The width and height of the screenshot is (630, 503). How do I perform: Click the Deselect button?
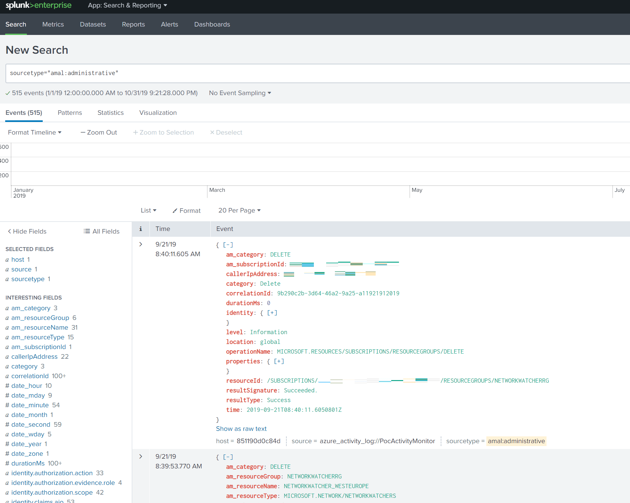(226, 132)
